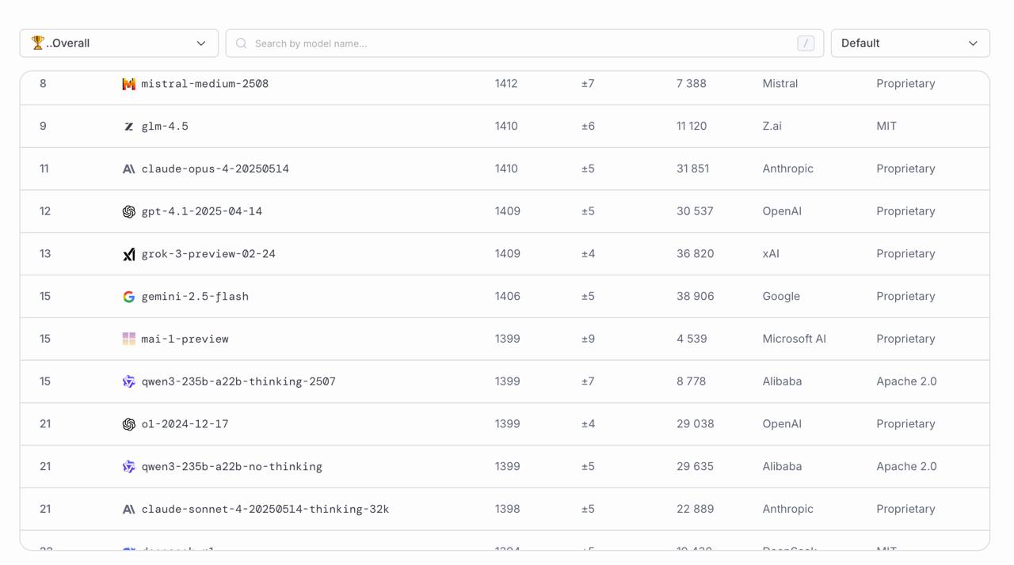The height and width of the screenshot is (565, 1014).
Task: Select the mistral-medium-2508 model name
Action: pos(204,84)
